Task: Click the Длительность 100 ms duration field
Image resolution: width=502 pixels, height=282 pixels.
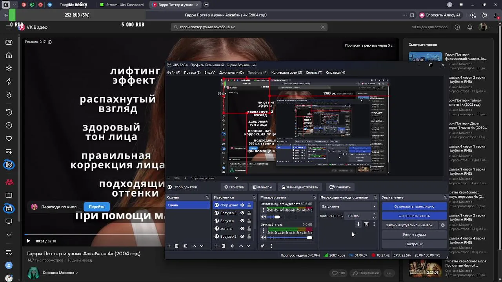Action: click(x=358, y=216)
